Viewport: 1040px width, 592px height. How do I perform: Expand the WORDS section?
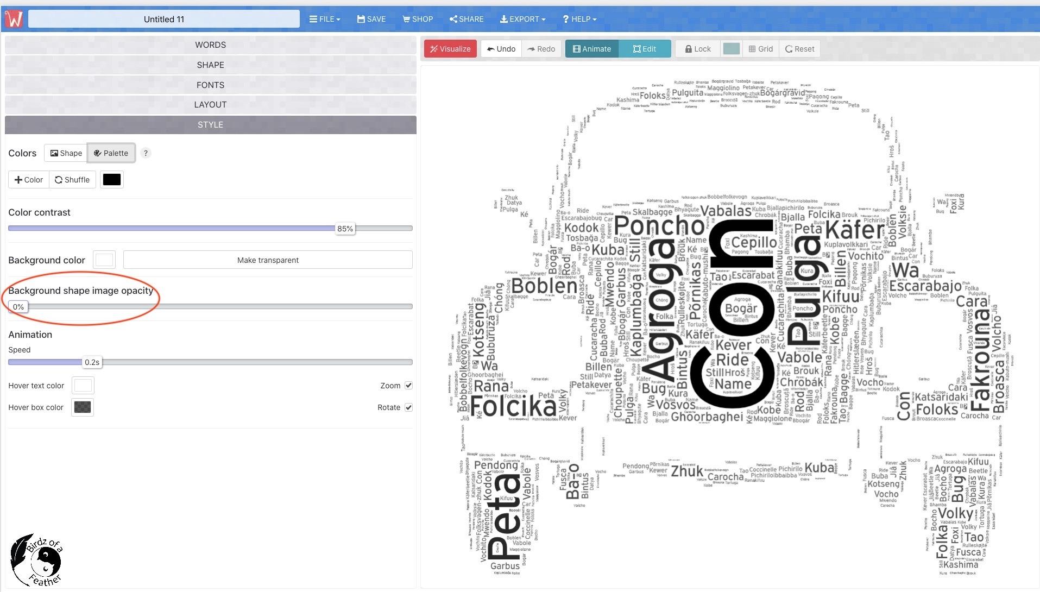(211, 45)
